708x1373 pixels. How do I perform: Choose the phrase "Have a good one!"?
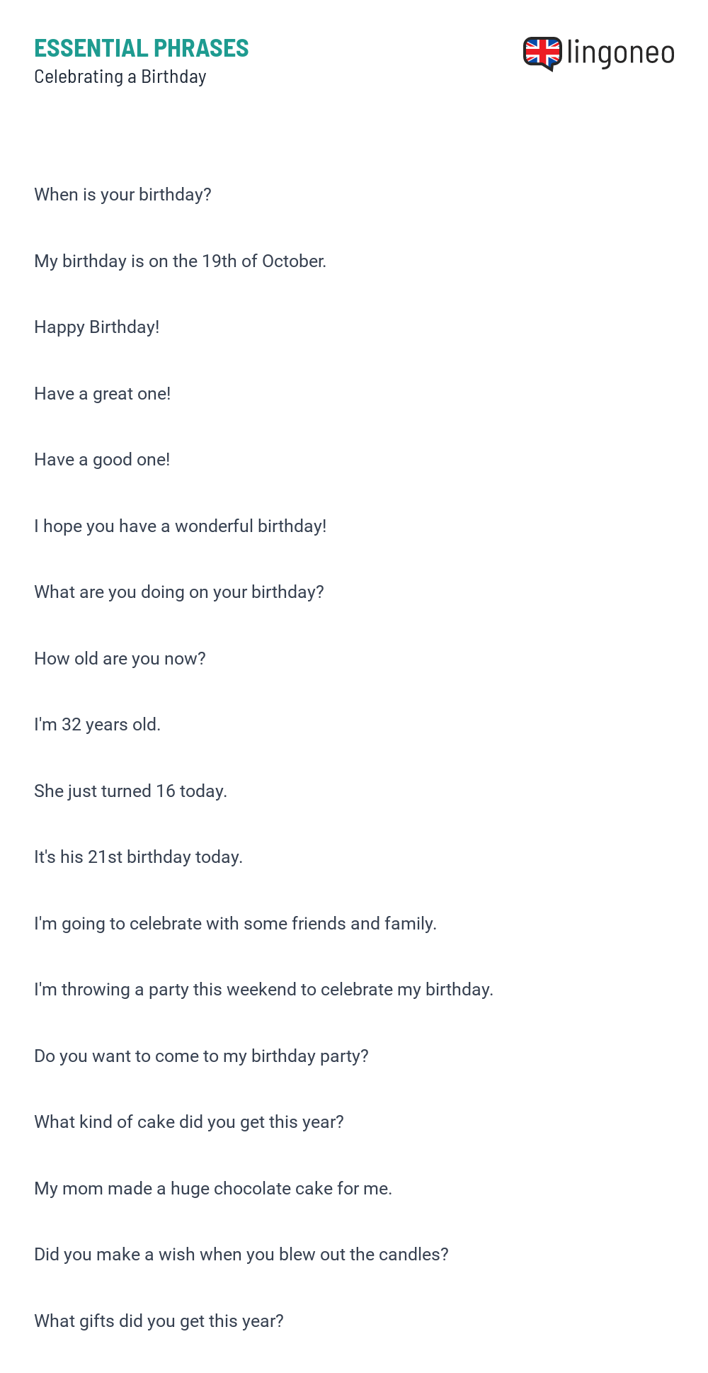[x=102, y=460]
